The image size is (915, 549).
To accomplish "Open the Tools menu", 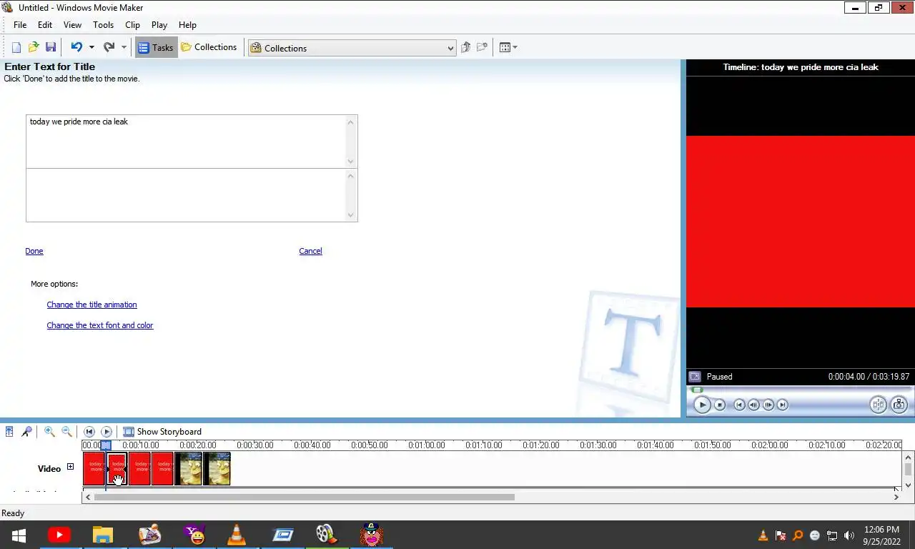I will [x=103, y=24].
